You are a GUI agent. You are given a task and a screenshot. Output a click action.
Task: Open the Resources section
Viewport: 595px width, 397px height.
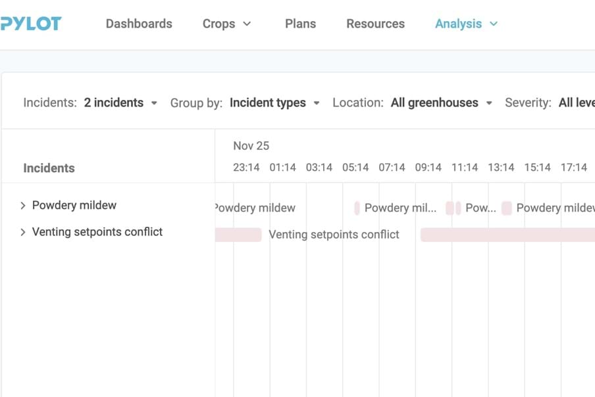click(x=375, y=24)
